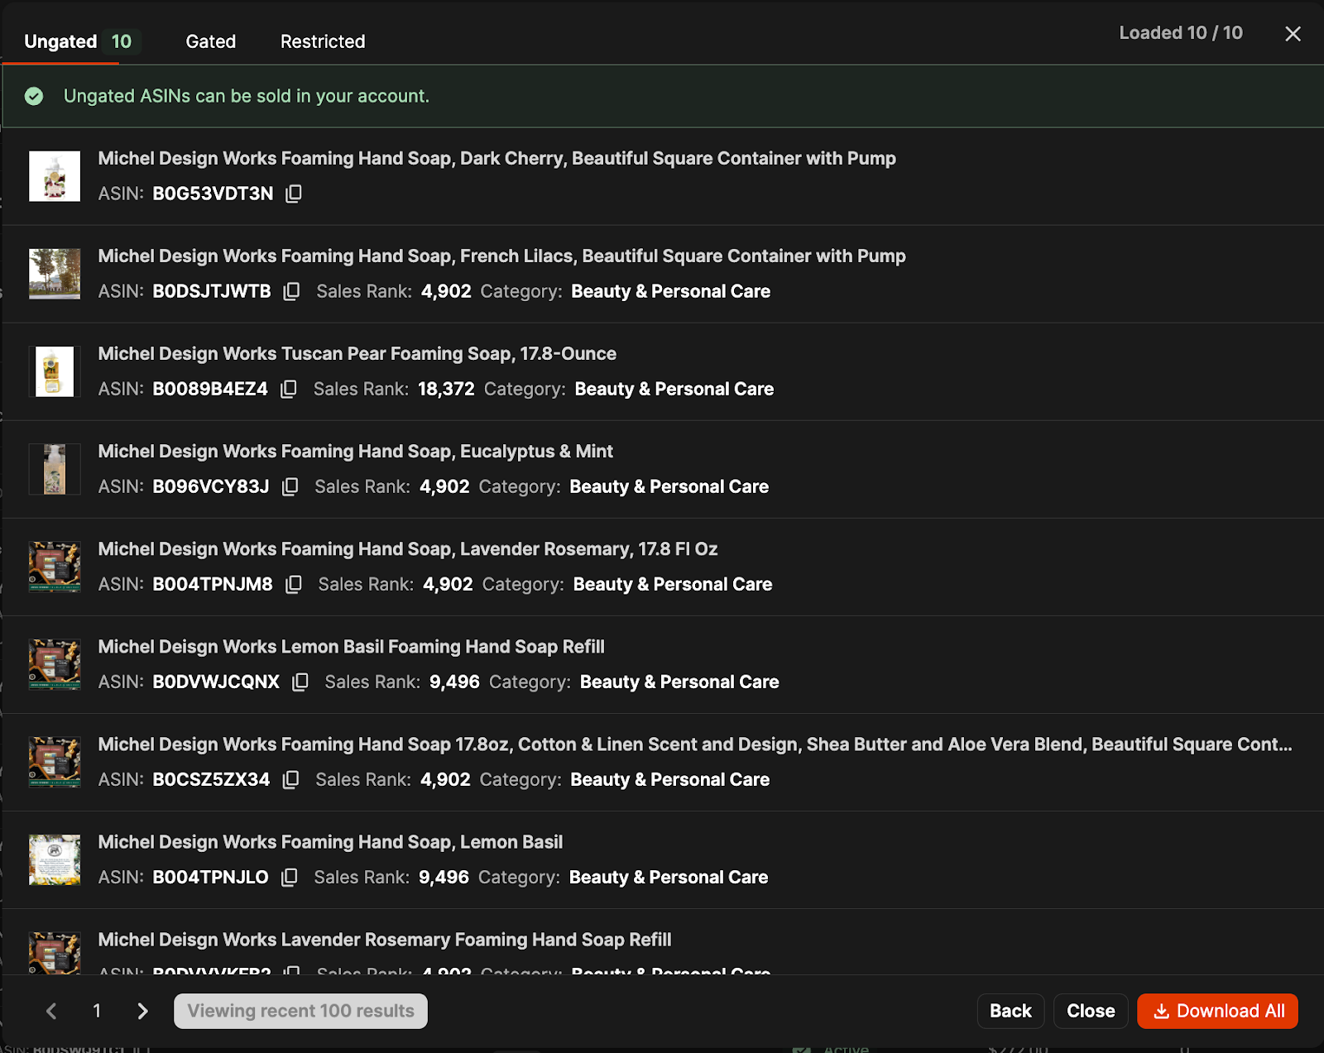Open Dark Cherry Foaming Hand Soap title
Viewport: 1324px width, 1053px height.
pyautogui.click(x=496, y=158)
